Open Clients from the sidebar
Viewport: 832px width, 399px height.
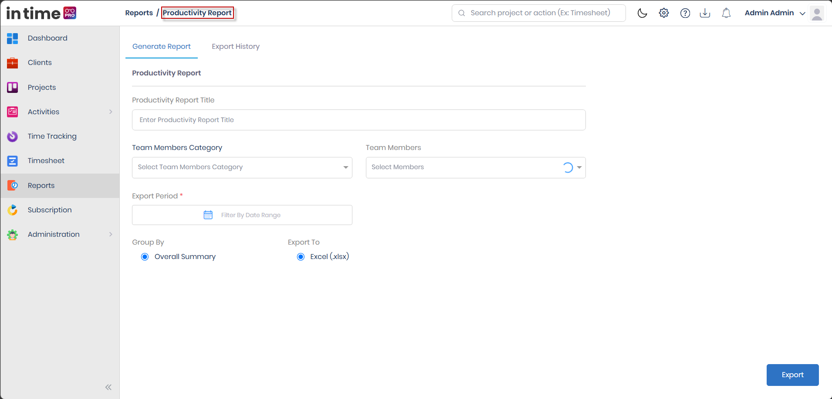point(60,63)
